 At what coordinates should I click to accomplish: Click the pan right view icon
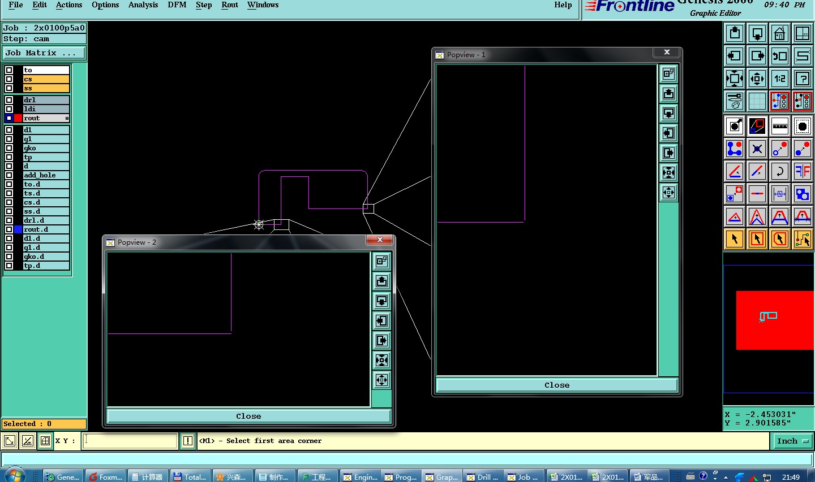pos(757,56)
